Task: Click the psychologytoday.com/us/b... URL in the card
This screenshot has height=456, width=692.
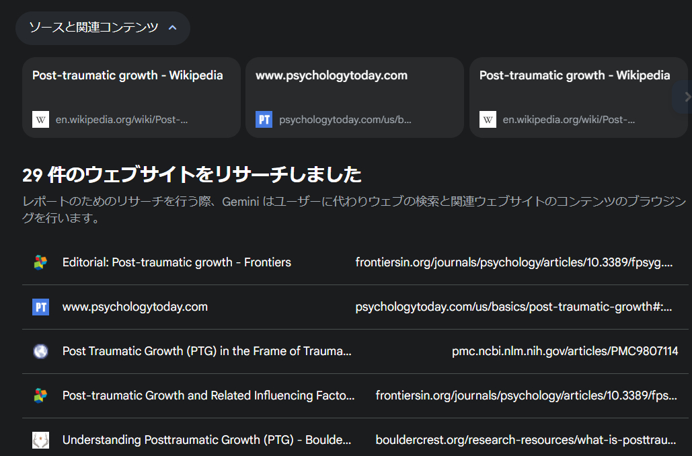Action: pos(345,120)
